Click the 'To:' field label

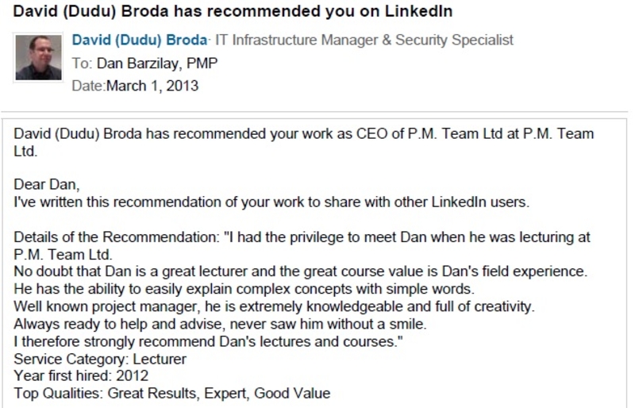(83, 64)
